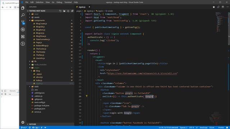Open BlogCreate.js in explorer
This screenshot has width=230, height=129.
pos(42,24)
